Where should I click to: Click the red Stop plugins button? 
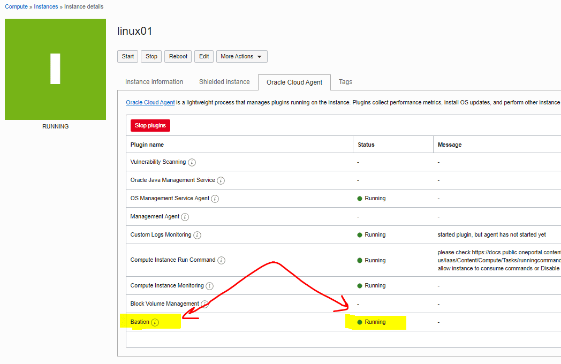point(150,126)
